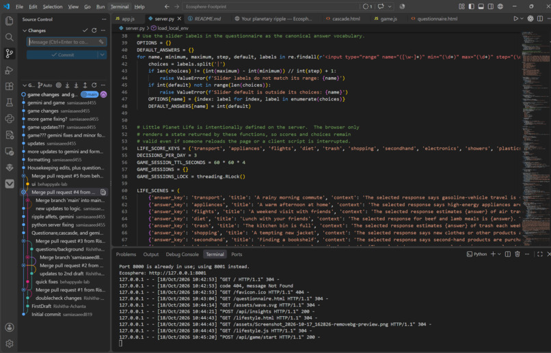The height and width of the screenshot is (353, 551).
Task: Open the terminal panel more actions menu
Action: (x=527, y=254)
